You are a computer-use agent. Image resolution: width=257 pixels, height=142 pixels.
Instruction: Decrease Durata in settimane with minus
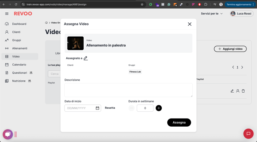[x=131, y=108]
